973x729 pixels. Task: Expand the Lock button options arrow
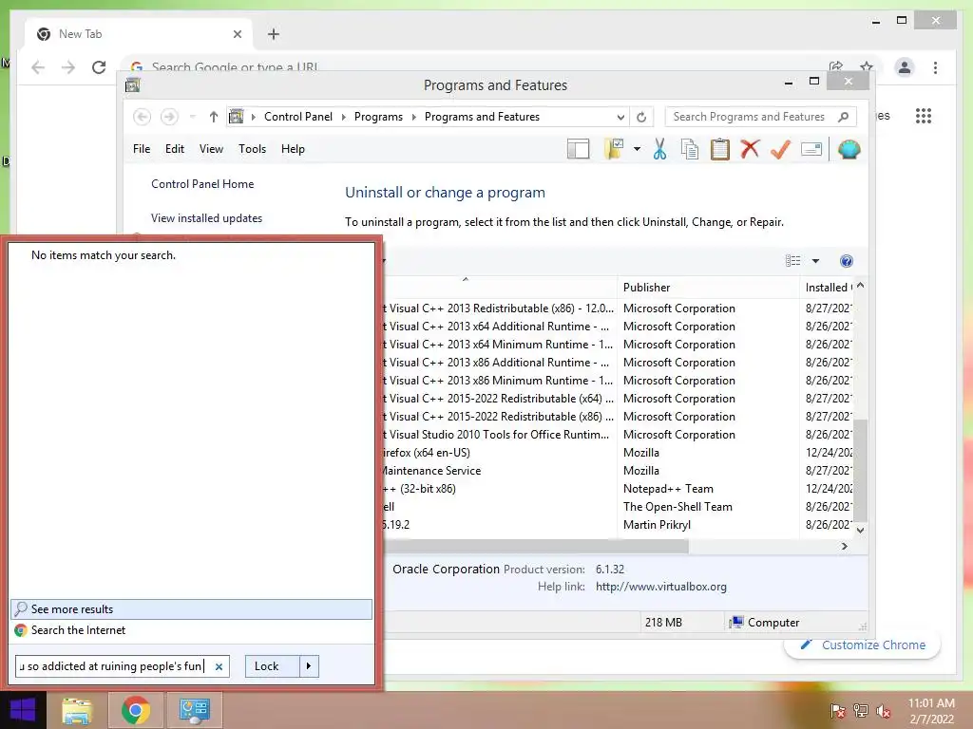[309, 666]
